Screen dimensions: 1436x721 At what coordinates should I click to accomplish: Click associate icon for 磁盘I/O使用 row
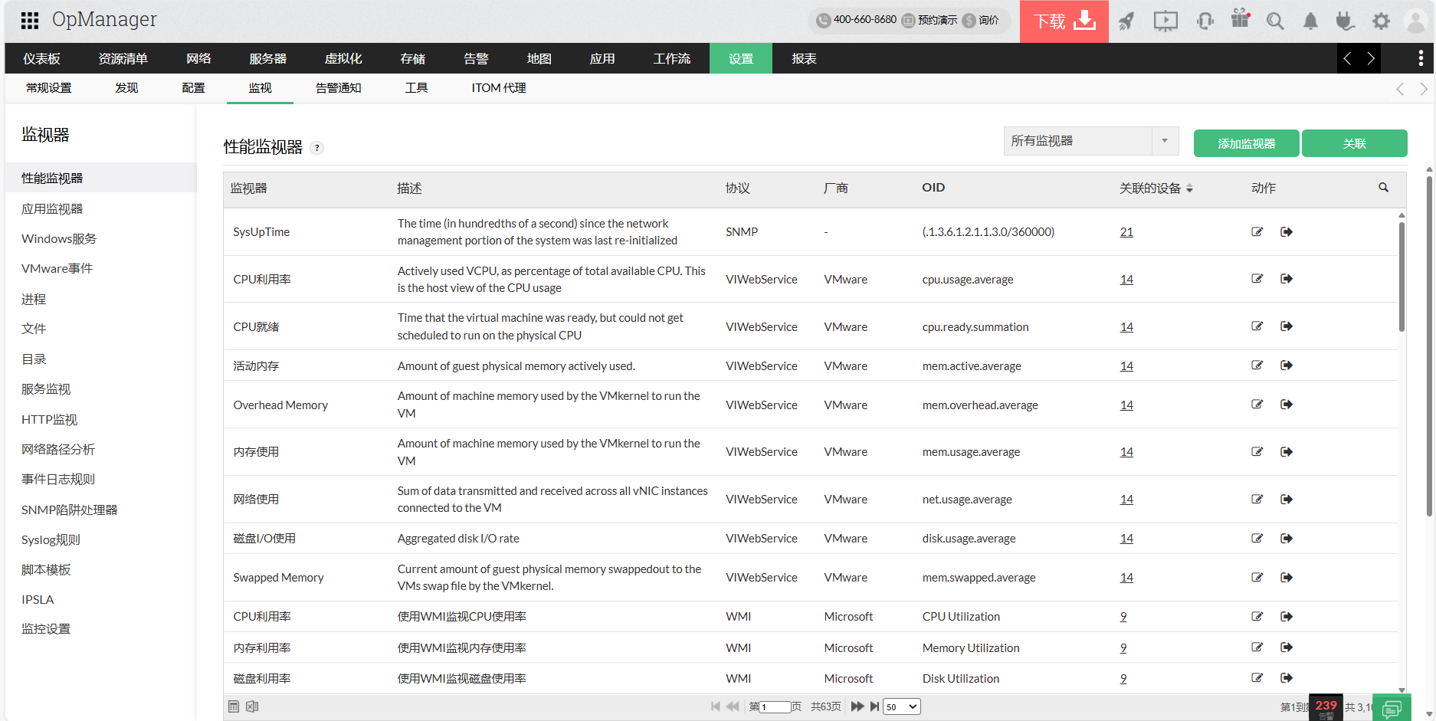pyautogui.click(x=1287, y=539)
